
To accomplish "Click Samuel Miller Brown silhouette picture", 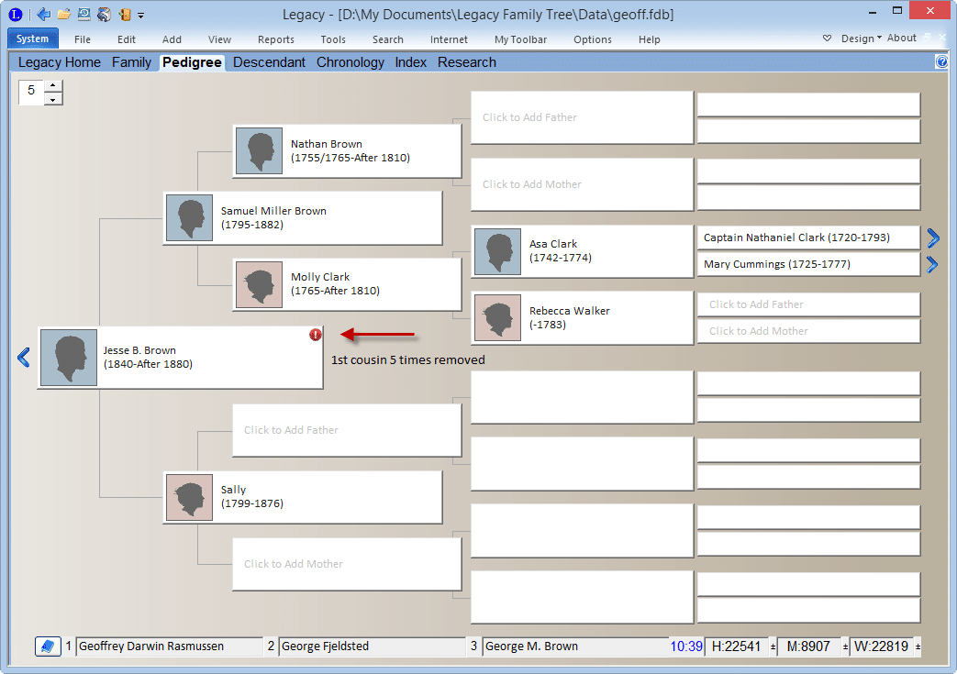I will pos(190,217).
